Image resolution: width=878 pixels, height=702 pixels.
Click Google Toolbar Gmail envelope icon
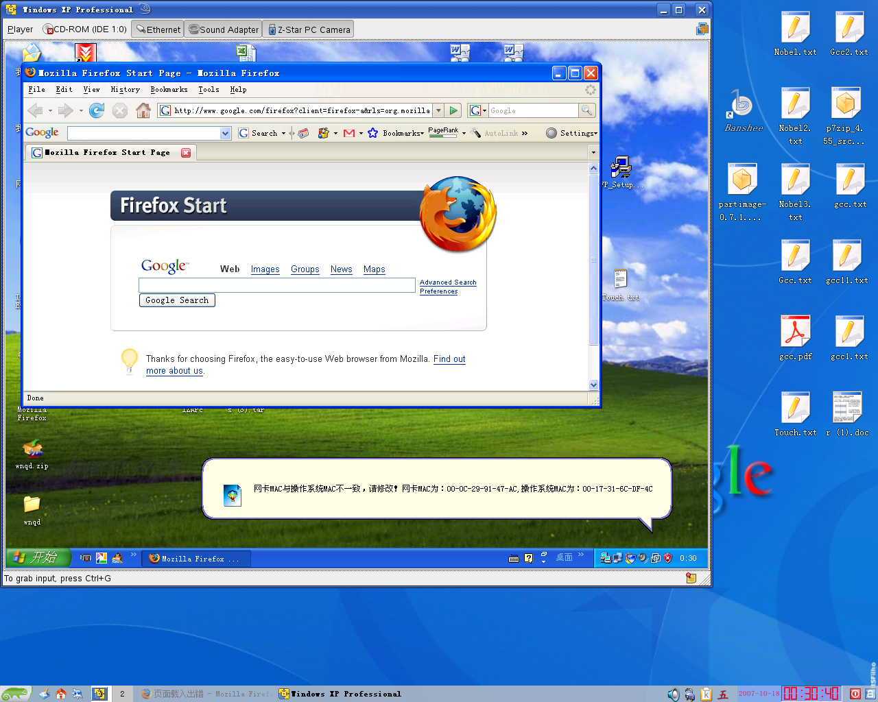(349, 133)
